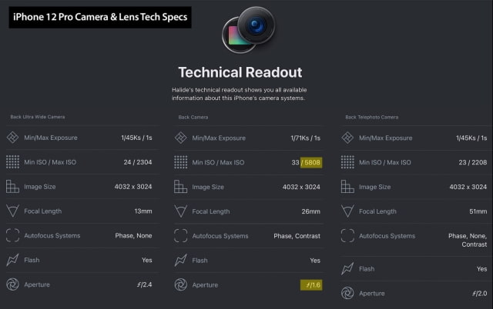
Task: Click Ultra Wide Focal Length triangle icon
Action: point(12,211)
